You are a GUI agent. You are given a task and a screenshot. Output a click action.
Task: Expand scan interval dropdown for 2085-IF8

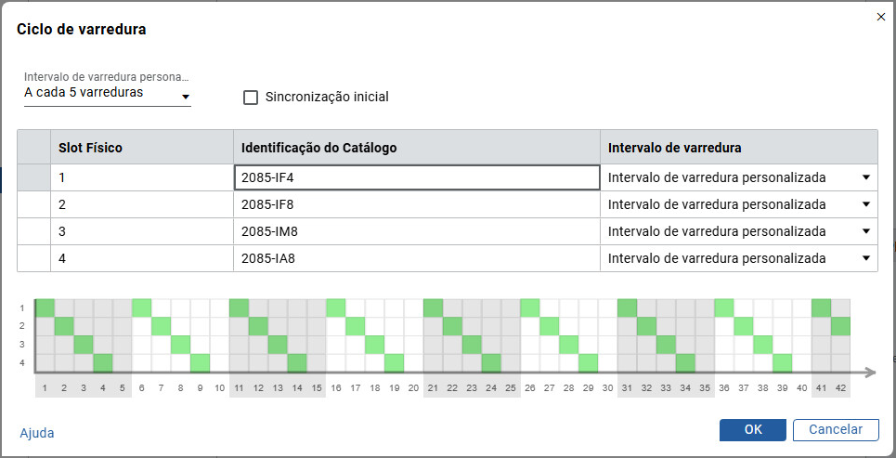pyautogui.click(x=865, y=204)
